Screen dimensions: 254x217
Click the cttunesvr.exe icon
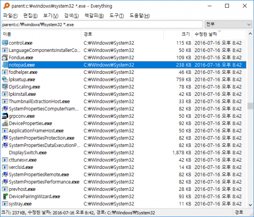5,160
